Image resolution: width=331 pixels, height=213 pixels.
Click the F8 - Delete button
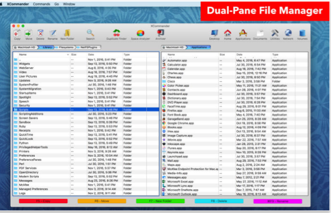click(x=219, y=201)
